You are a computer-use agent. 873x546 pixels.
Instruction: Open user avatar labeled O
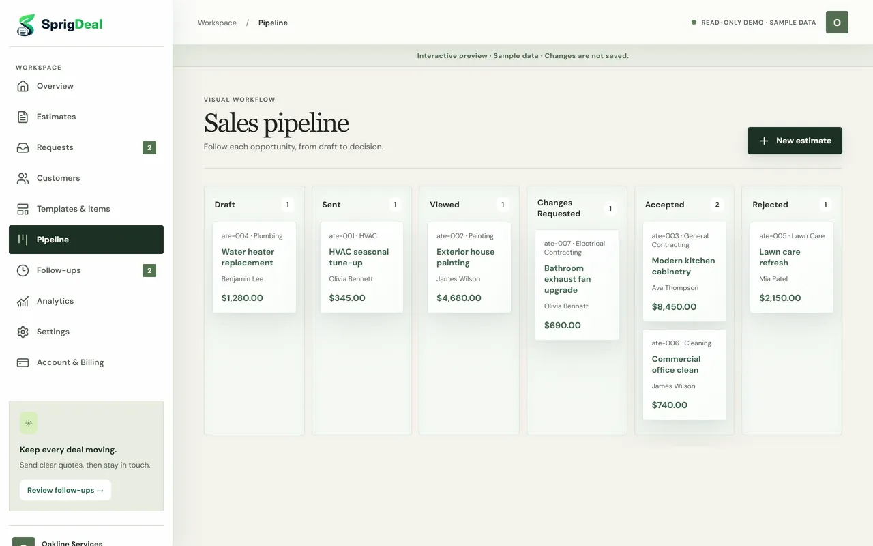(837, 23)
